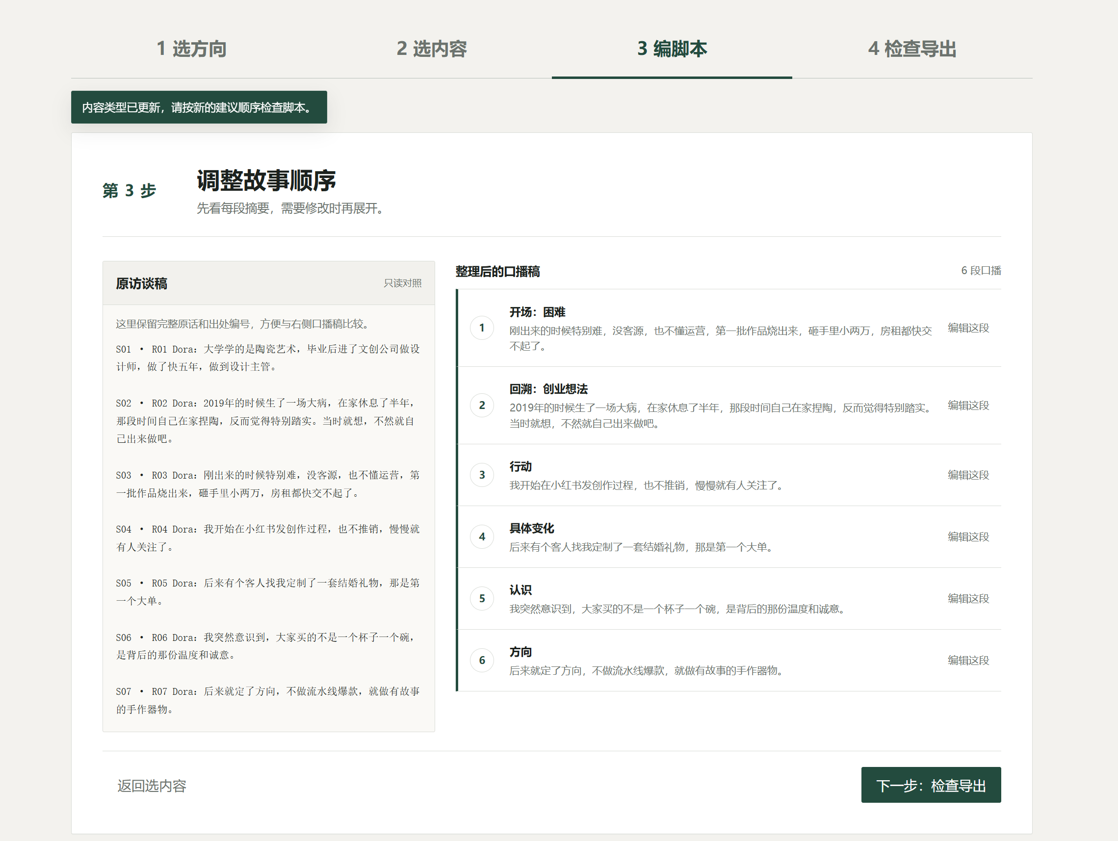The height and width of the screenshot is (841, 1118).
Task: Click 返回选内容 link
Action: [152, 786]
